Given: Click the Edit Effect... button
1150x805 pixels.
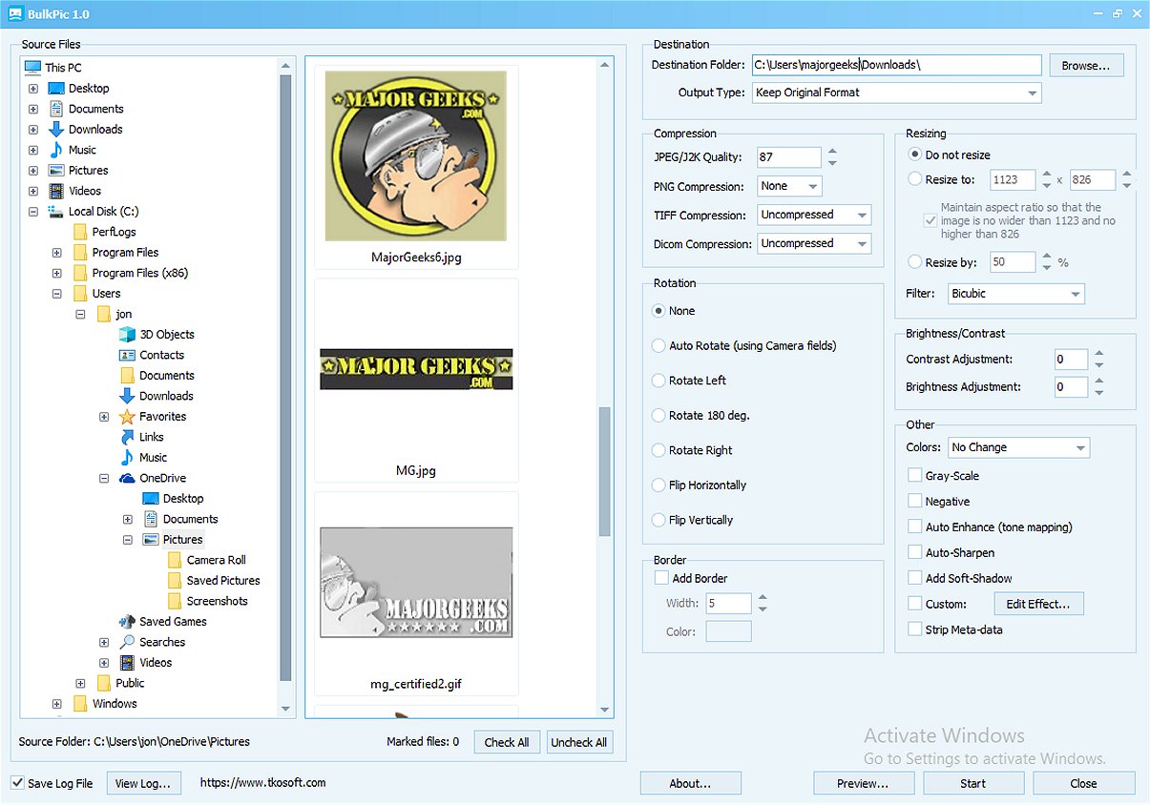Looking at the screenshot, I should tap(1038, 604).
